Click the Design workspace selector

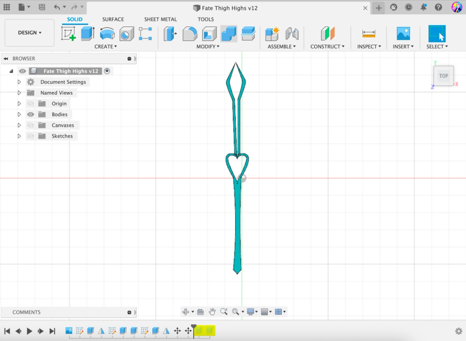pos(29,32)
